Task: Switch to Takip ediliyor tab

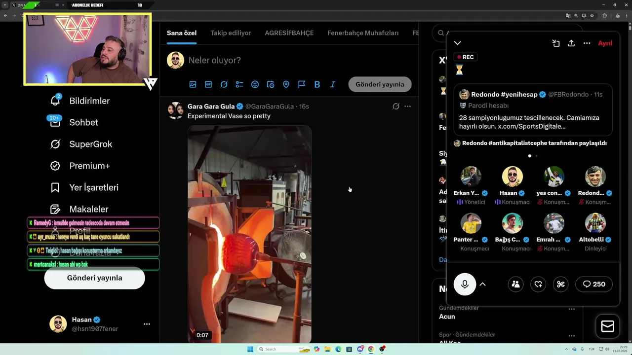Action: pos(231,33)
